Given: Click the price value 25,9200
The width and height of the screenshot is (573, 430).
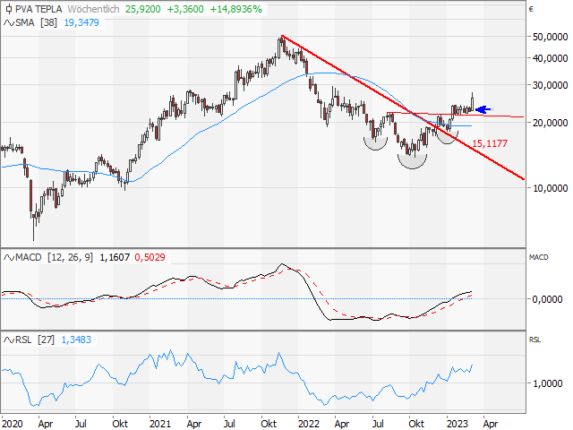Looking at the screenshot, I should click(x=143, y=9).
